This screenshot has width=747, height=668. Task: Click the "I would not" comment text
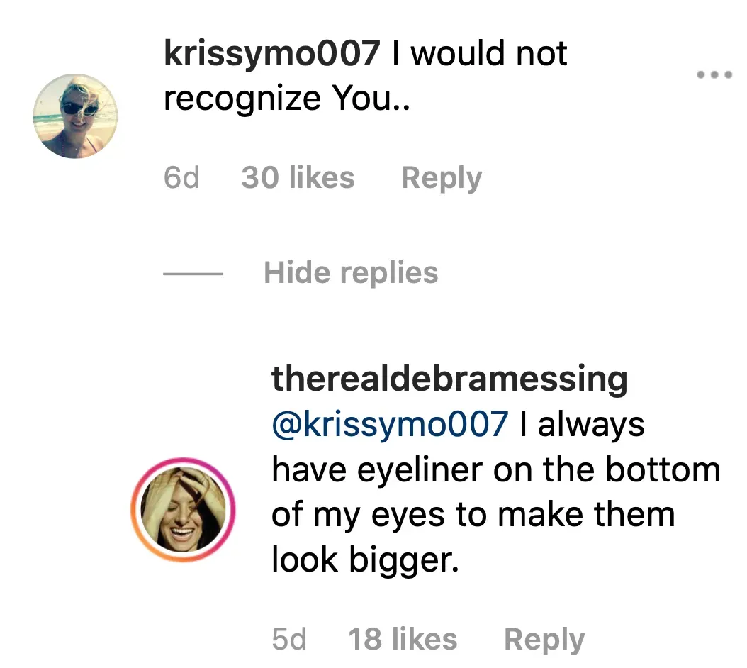pyautogui.click(x=480, y=54)
